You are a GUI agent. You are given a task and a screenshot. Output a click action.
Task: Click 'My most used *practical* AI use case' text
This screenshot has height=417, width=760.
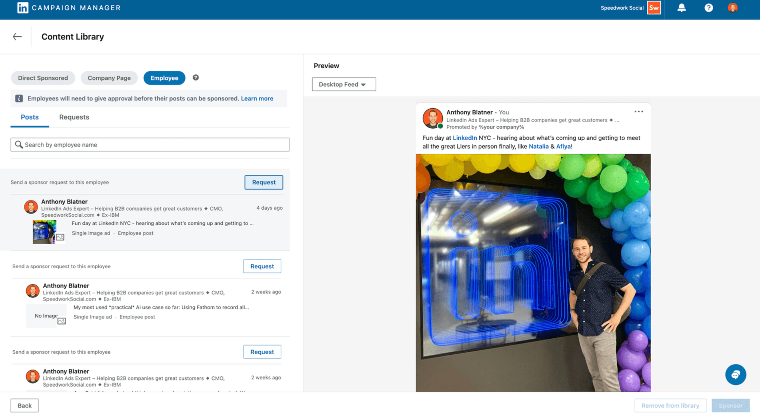tap(161, 307)
